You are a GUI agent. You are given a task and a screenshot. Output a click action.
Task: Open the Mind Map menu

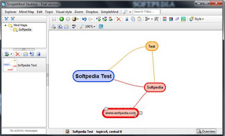pyautogui.click(x=26, y=12)
